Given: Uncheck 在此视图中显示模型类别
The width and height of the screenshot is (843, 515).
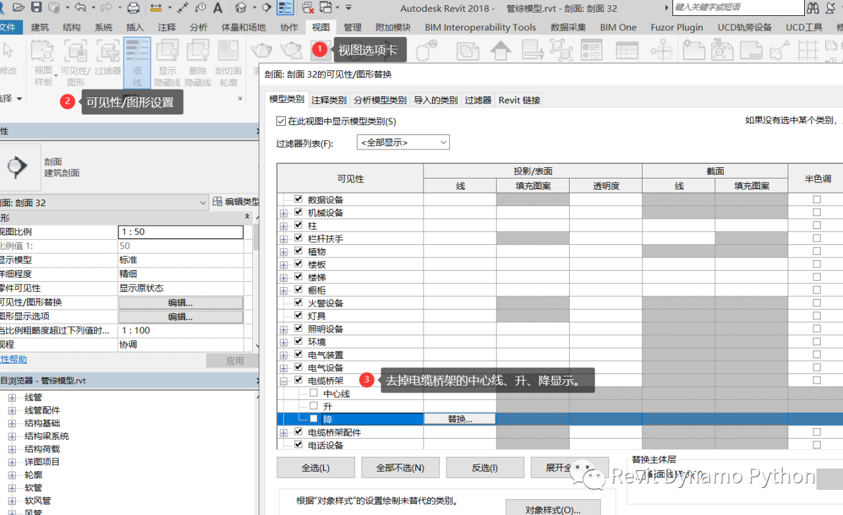Looking at the screenshot, I should [x=280, y=121].
